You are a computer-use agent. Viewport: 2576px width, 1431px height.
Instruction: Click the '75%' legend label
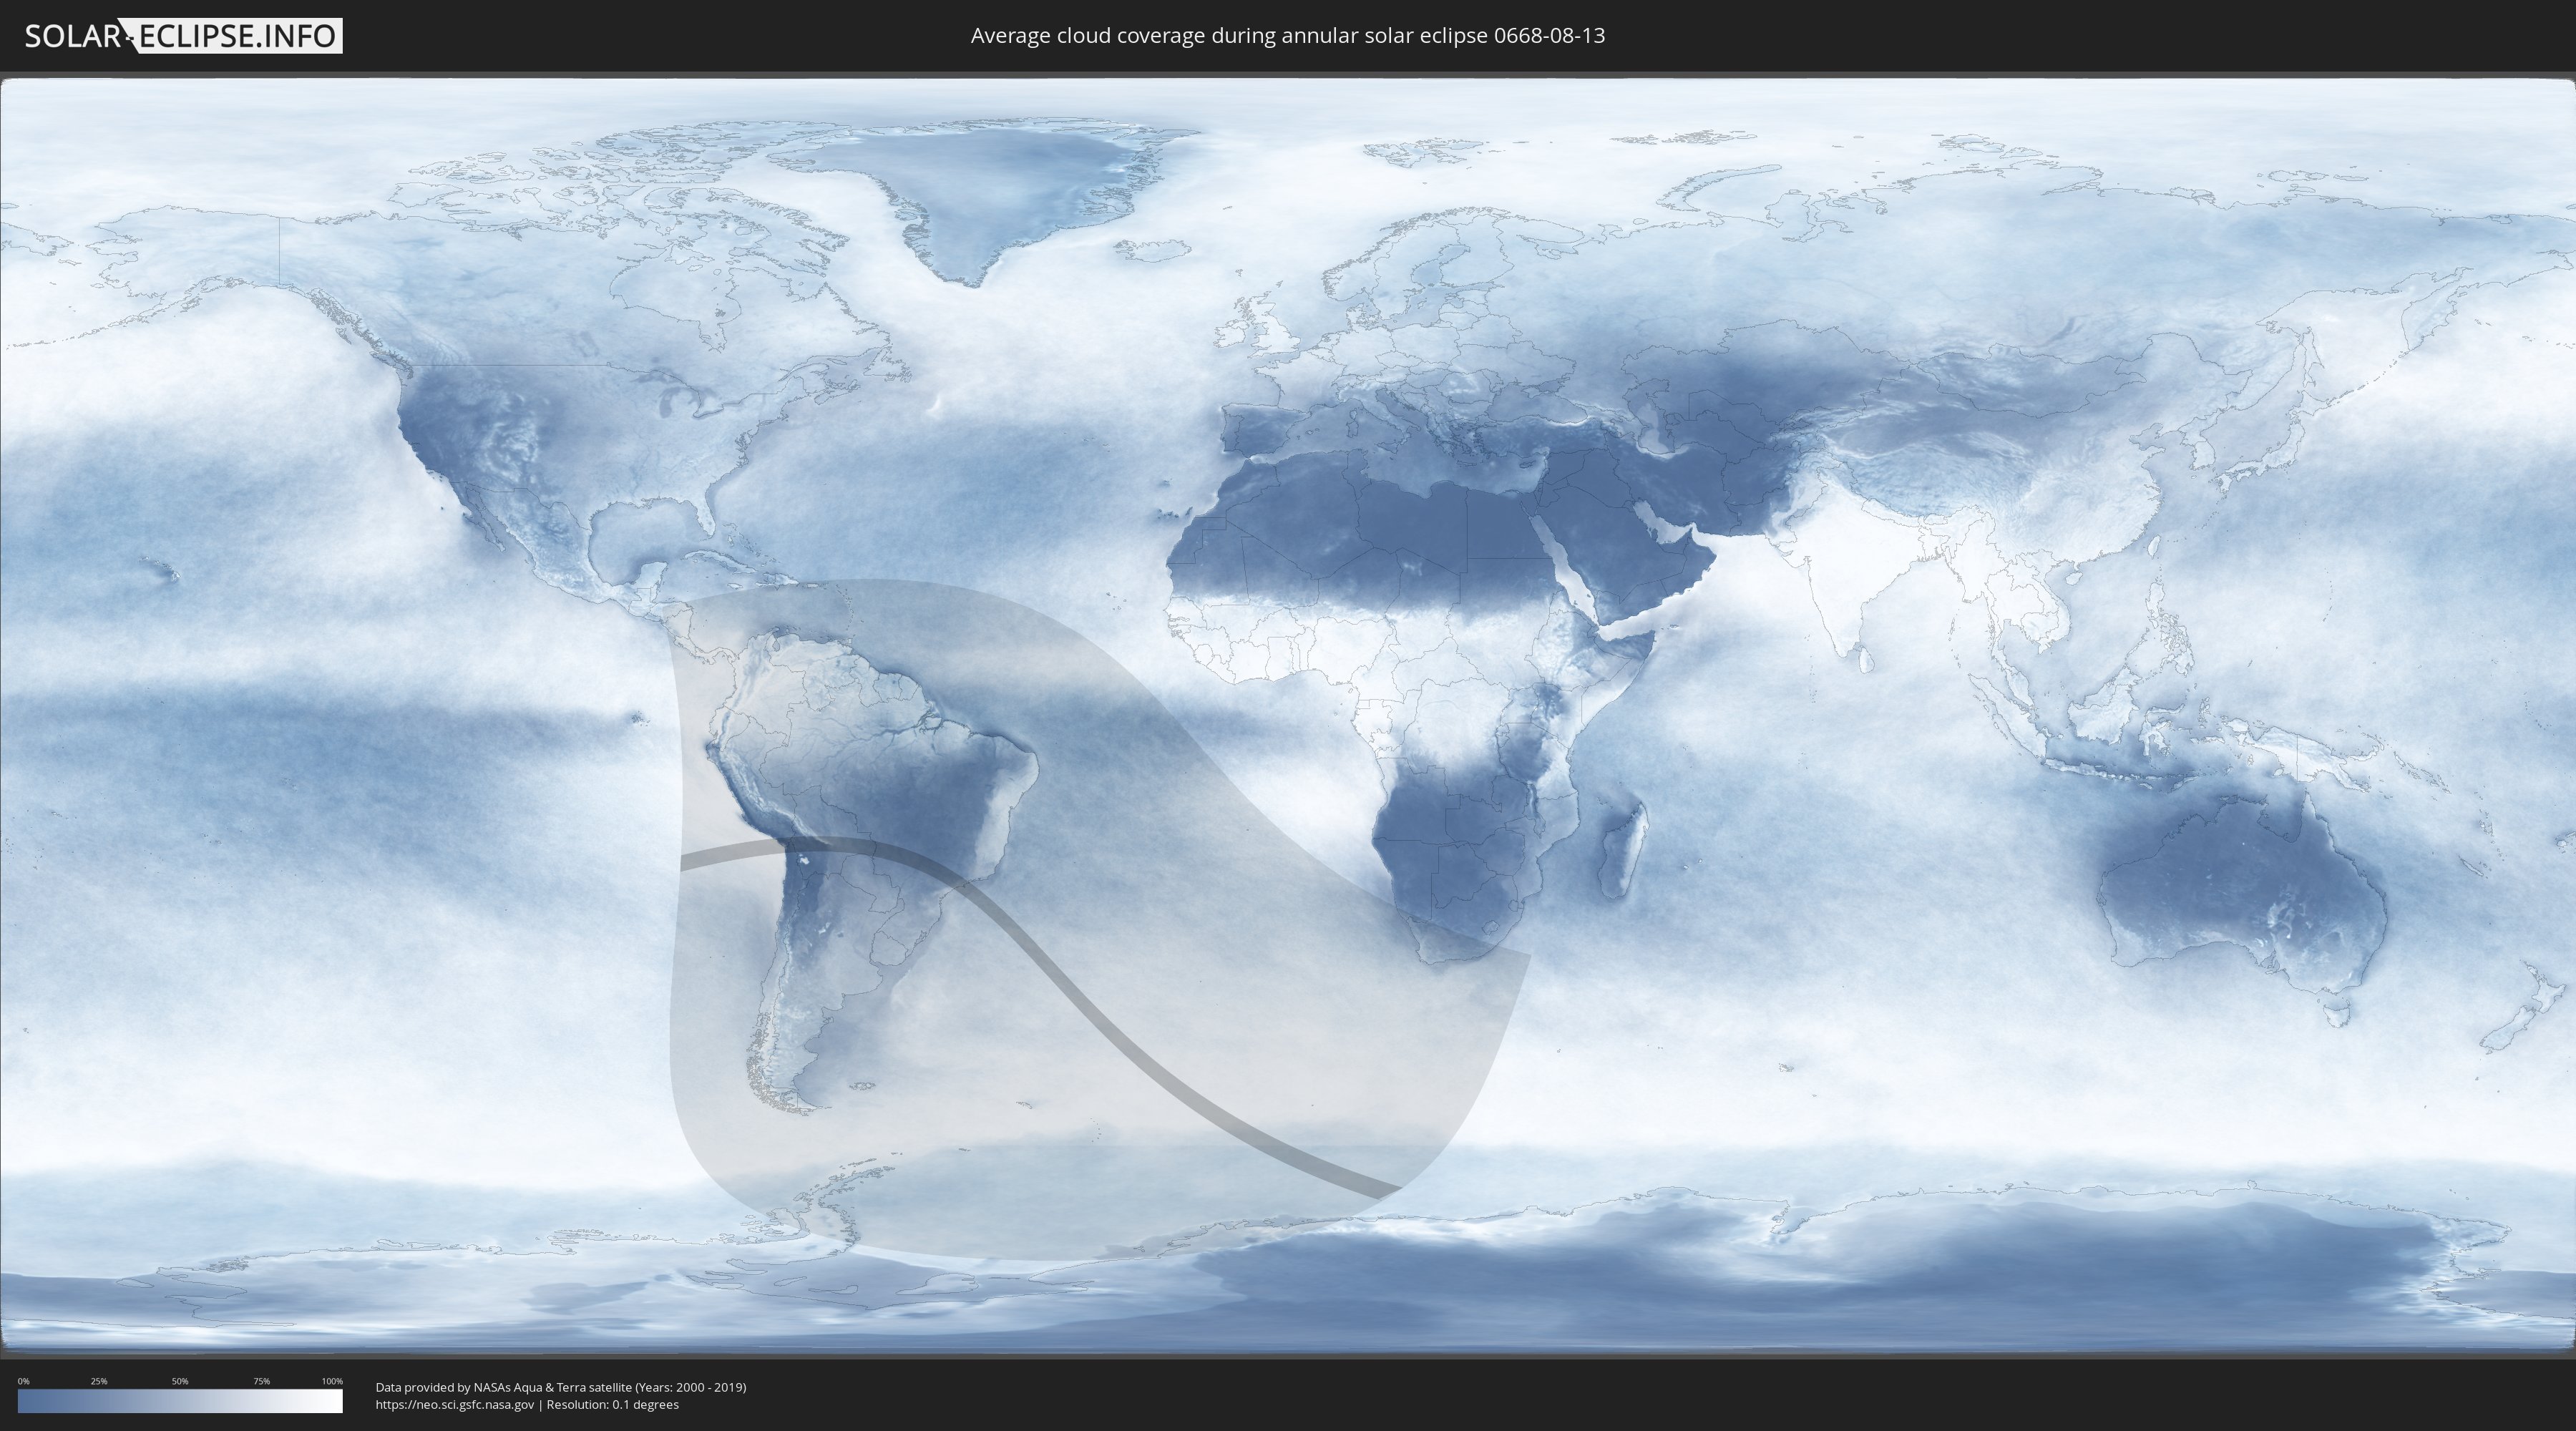click(261, 1381)
